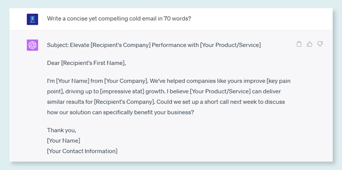Click '70 words' in the user prompt
The image size is (342, 170).
tap(177, 19)
